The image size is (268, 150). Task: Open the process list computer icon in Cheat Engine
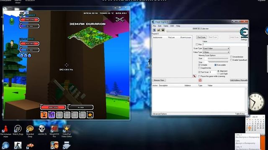point(155,30)
